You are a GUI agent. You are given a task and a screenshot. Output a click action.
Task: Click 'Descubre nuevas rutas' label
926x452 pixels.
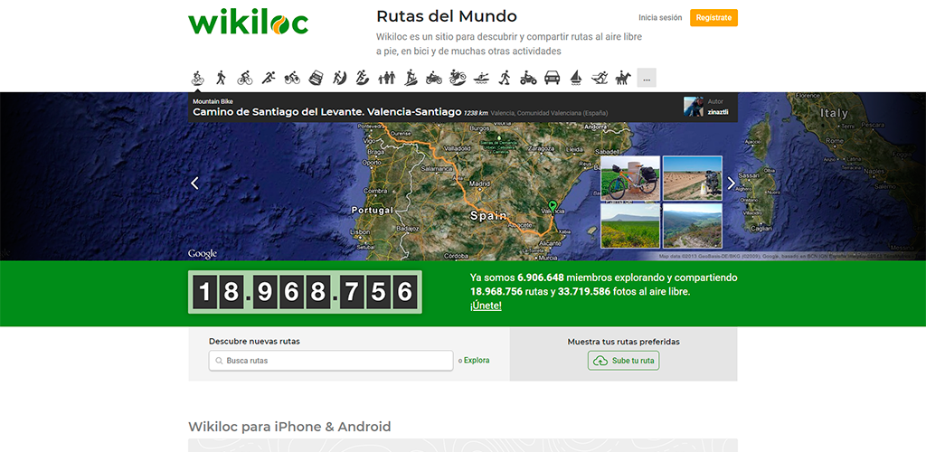click(254, 341)
